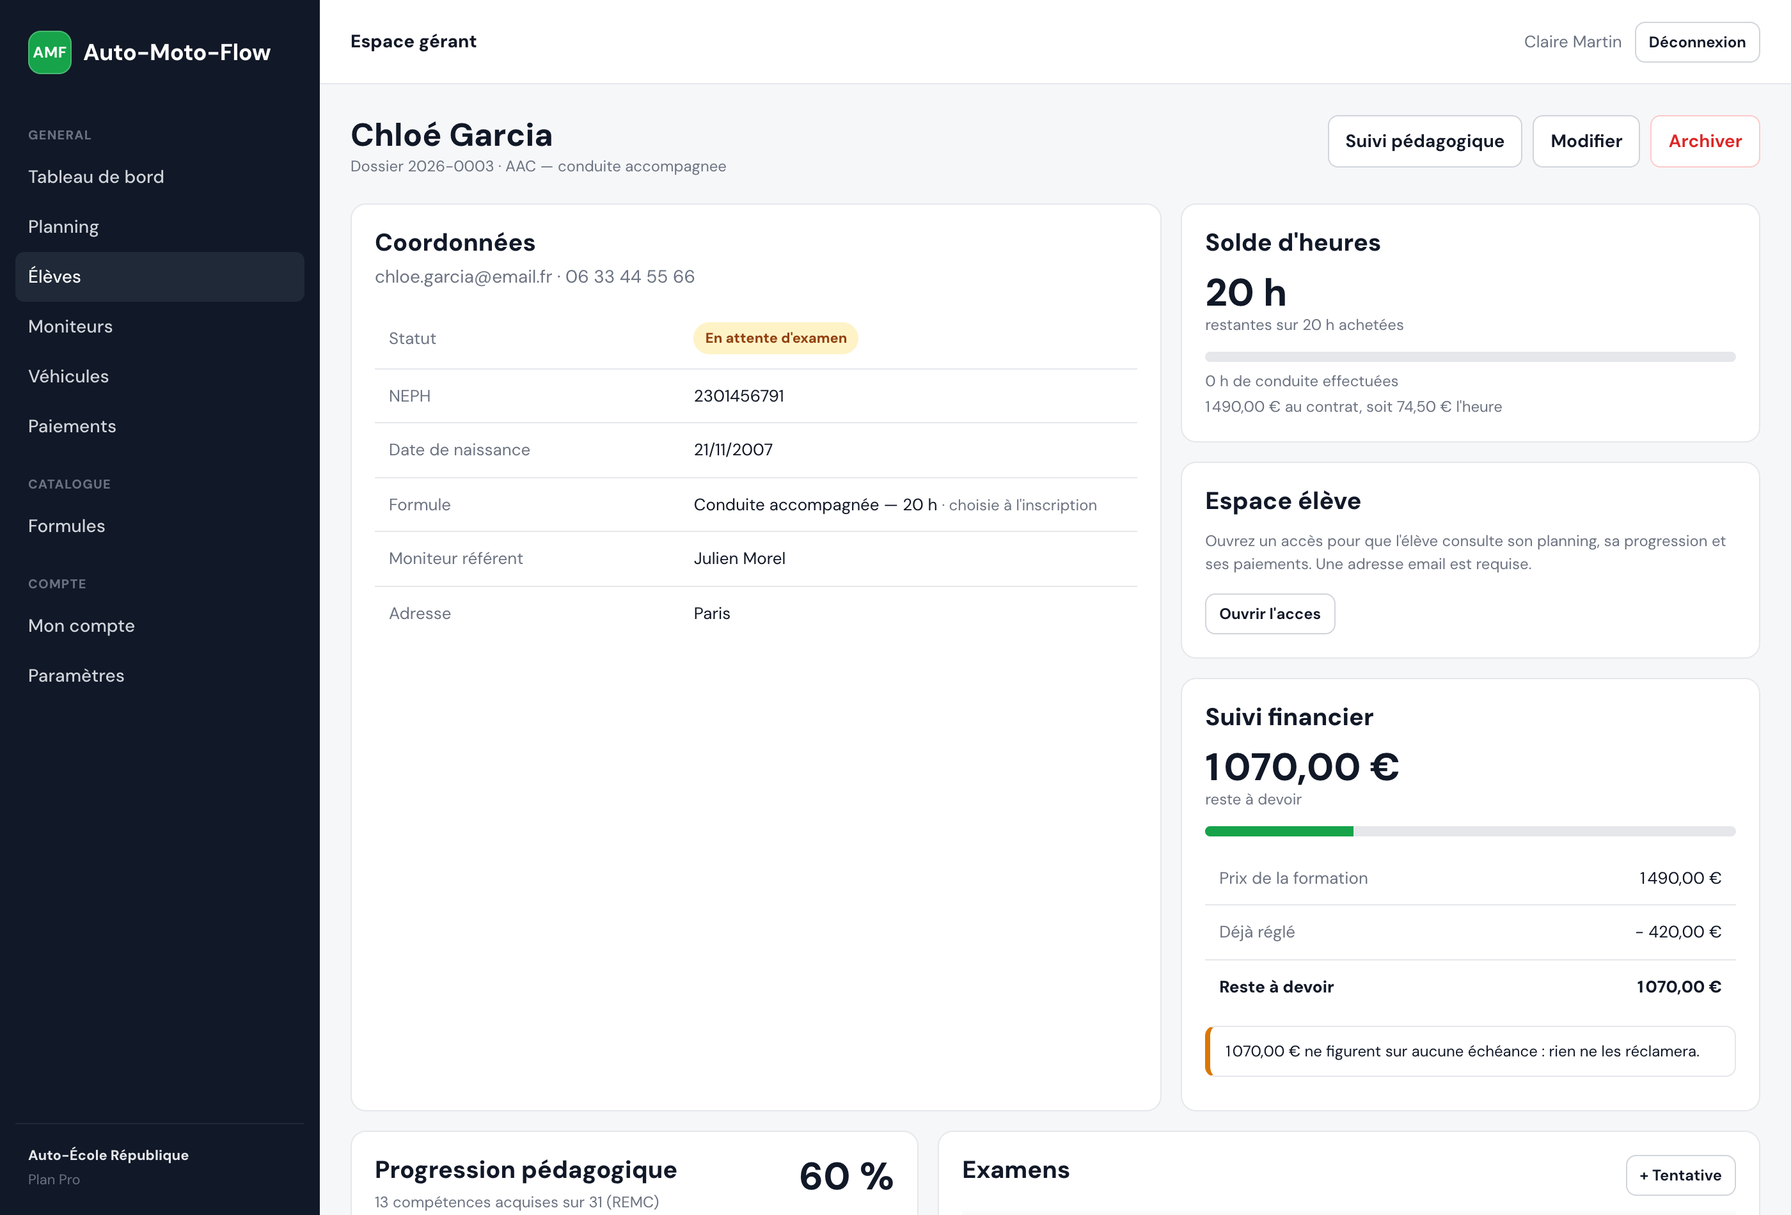The image size is (1791, 1215).
Task: Add an exam with + Tentative
Action: click(x=1680, y=1175)
